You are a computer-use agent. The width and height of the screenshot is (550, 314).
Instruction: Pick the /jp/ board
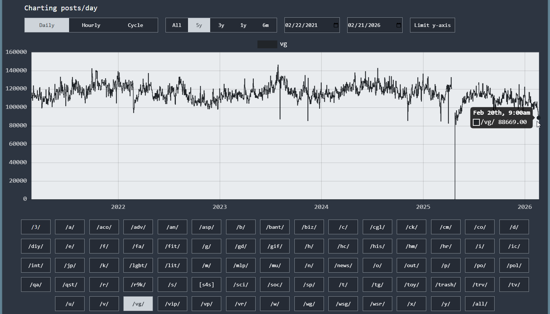[x=70, y=265]
